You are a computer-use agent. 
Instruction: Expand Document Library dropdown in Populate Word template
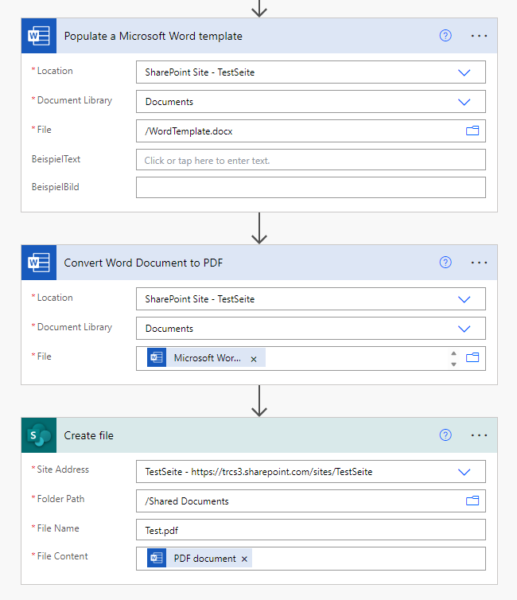[x=464, y=102]
